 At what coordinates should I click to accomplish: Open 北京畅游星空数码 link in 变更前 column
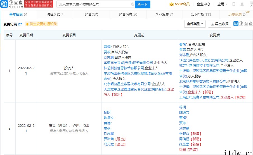pos(127,84)
